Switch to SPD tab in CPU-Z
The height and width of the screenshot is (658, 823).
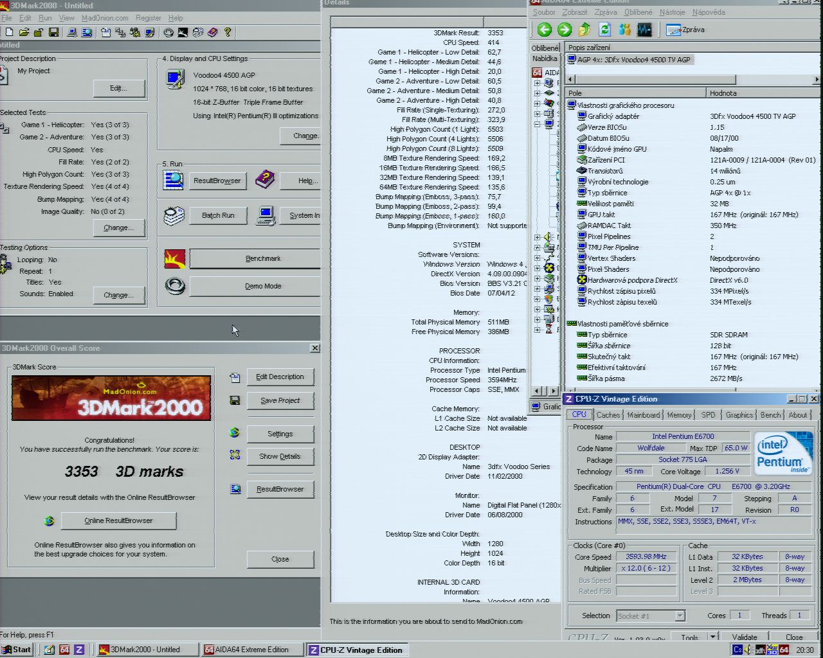click(709, 415)
